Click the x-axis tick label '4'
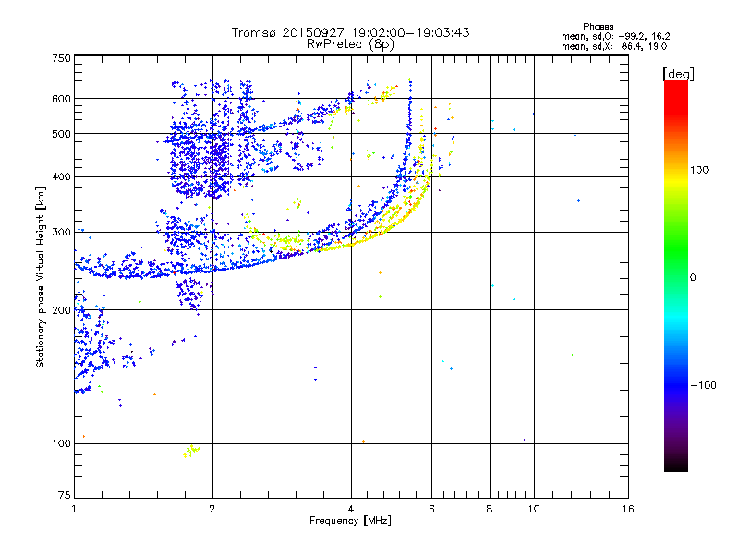739x554 pixels. (351, 509)
